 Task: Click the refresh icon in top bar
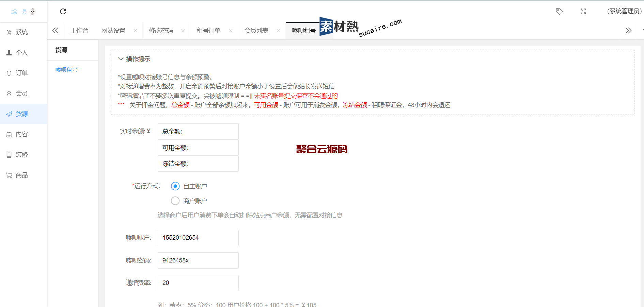[63, 12]
